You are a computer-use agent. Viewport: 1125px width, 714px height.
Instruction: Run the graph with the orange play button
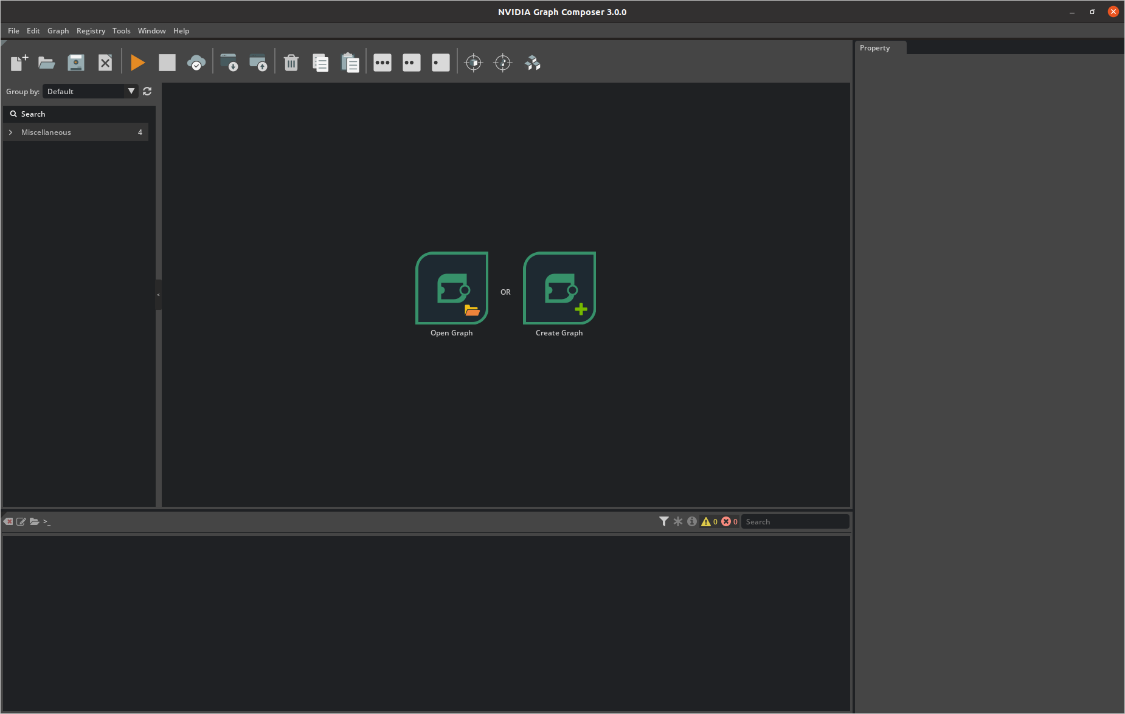point(138,63)
